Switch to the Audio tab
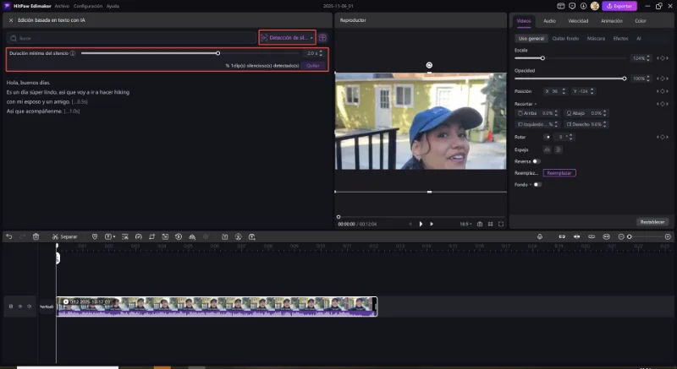 (549, 19)
